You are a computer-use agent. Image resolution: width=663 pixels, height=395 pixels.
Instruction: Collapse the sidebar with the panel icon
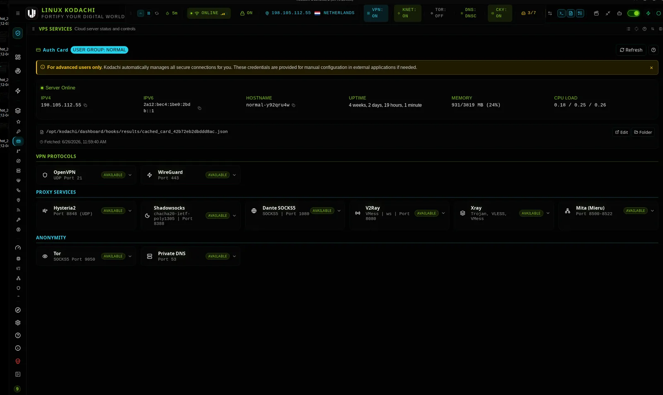[18, 374]
